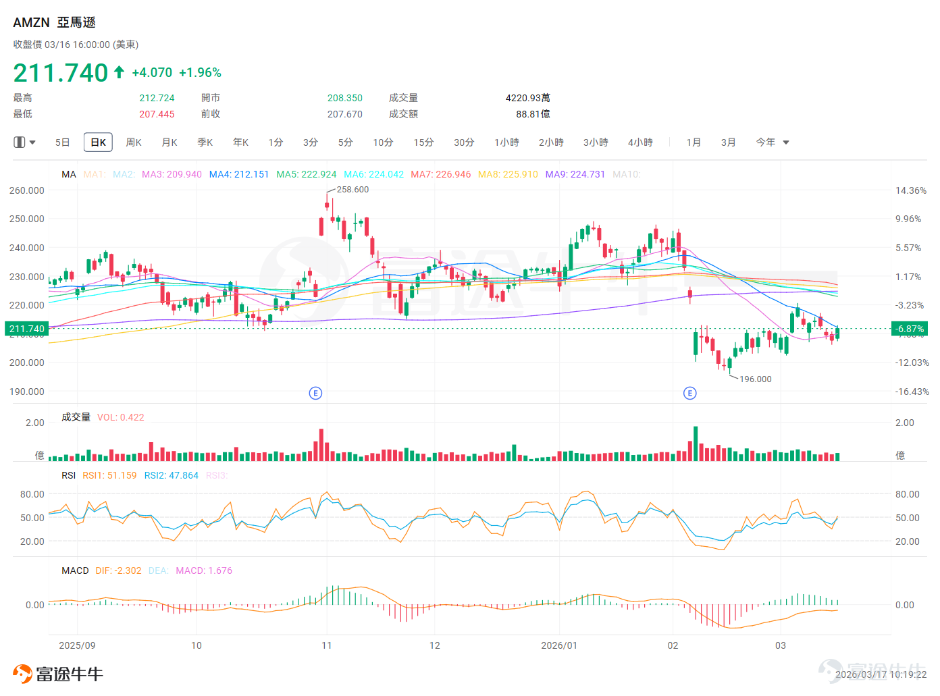Toggle the MA4: 212.151 line
The width and height of the screenshot is (940, 696).
[x=239, y=174]
